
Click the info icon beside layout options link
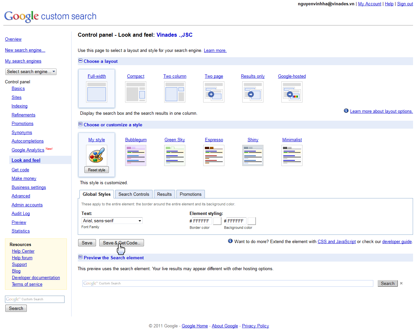[x=346, y=111]
